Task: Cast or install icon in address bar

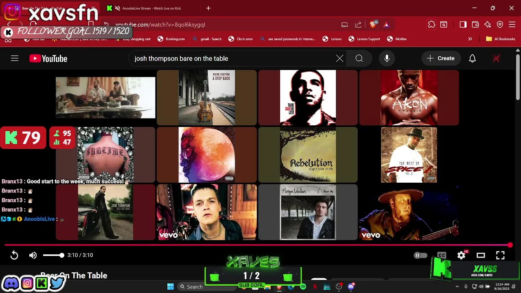Action: click(345, 24)
